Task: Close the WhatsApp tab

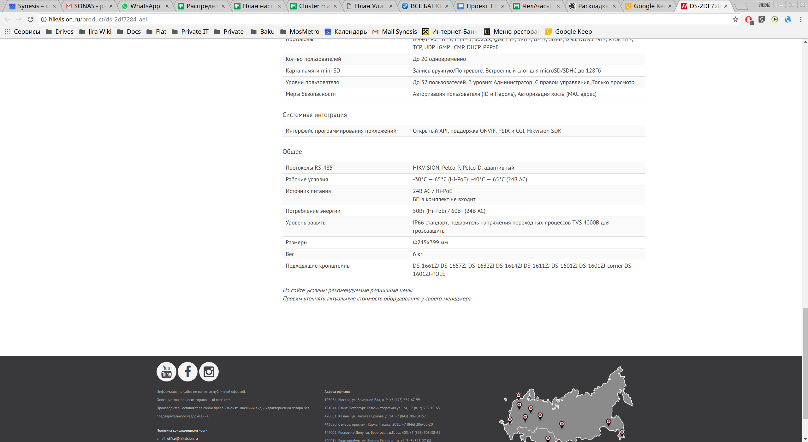Action: click(x=167, y=6)
